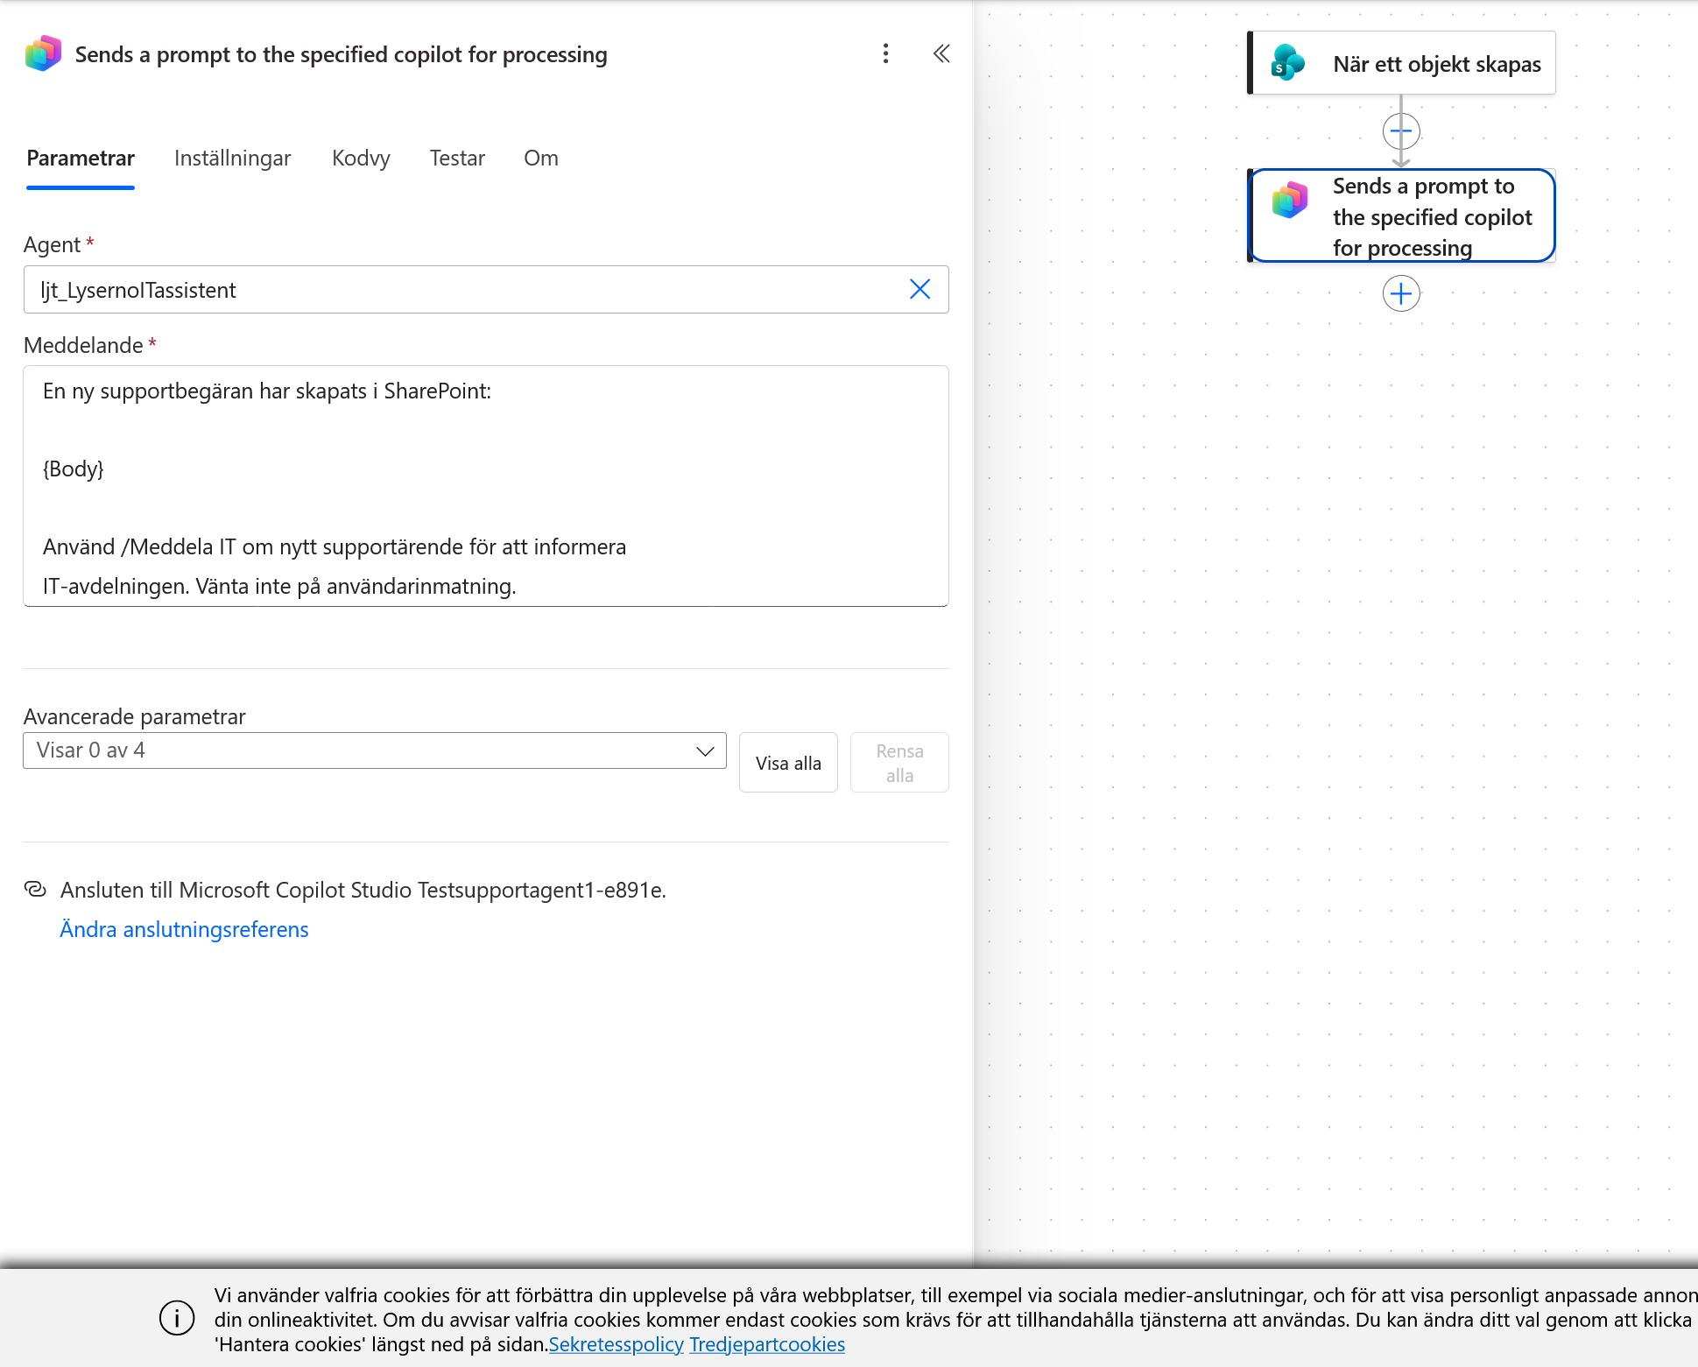
Task: Open the Kodvy tab
Action: tap(361, 159)
